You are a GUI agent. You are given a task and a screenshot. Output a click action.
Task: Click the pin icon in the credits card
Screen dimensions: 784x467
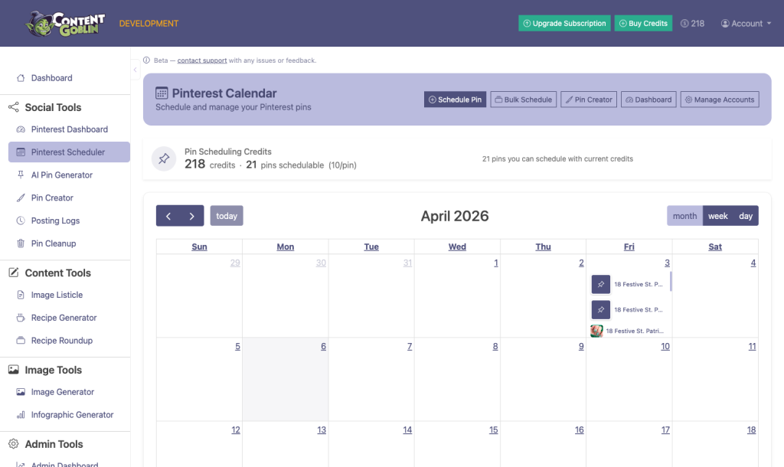[x=164, y=159]
